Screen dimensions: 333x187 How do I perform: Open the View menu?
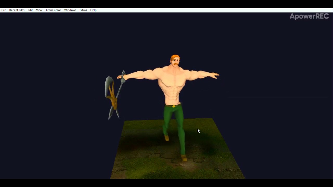[39, 10]
